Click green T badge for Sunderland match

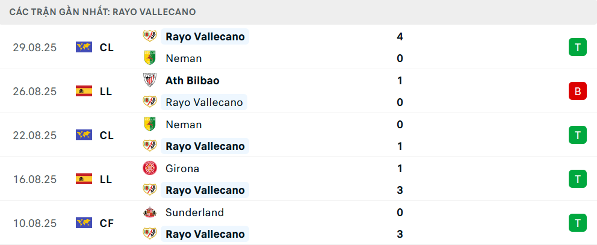pos(577,223)
